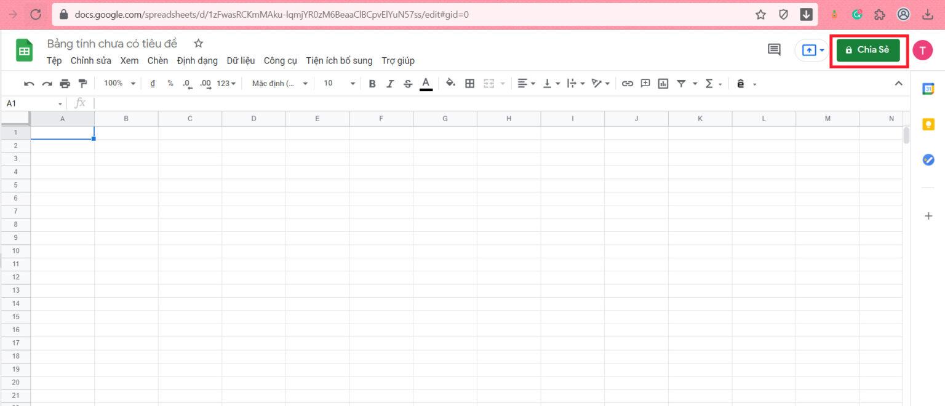Image resolution: width=945 pixels, height=406 pixels.
Task: Open the cell borders tool
Action: click(469, 84)
